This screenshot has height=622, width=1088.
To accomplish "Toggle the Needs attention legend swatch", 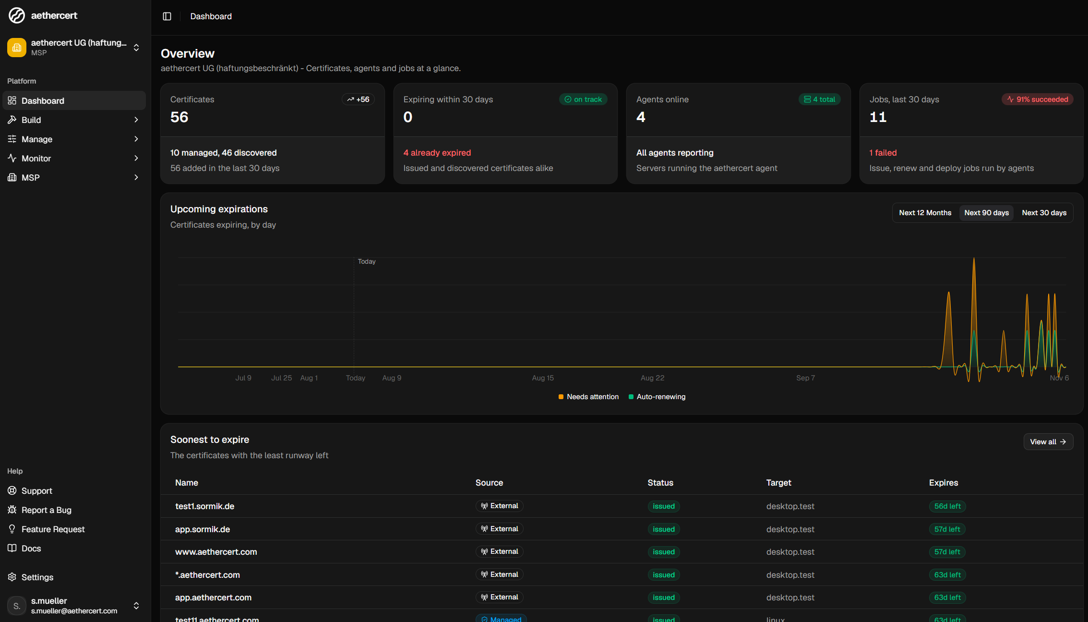I will 561,397.
